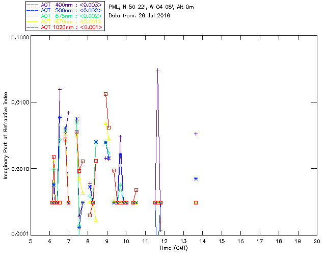Click the purple plus marker at 13.6 GMT
Screen dimensions: 326x261
coord(196,134)
